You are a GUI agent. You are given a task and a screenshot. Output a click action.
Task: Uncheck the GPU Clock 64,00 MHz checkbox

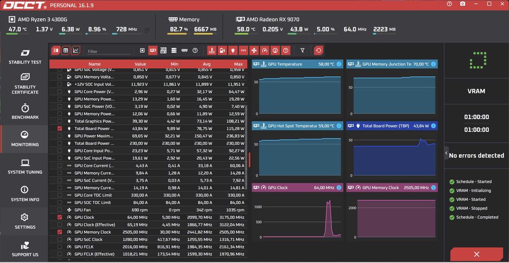[x=60, y=217]
